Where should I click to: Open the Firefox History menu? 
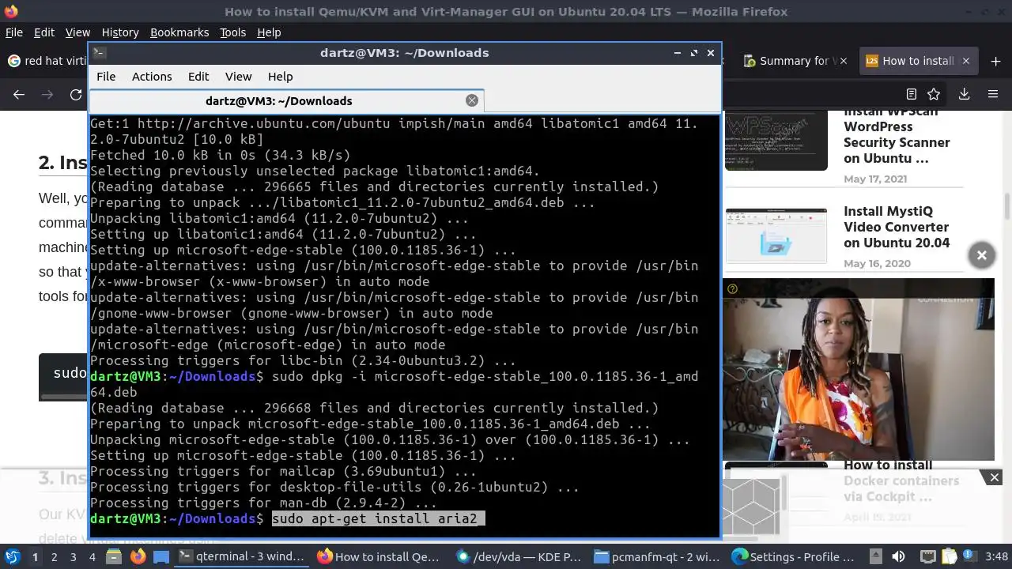120,32
